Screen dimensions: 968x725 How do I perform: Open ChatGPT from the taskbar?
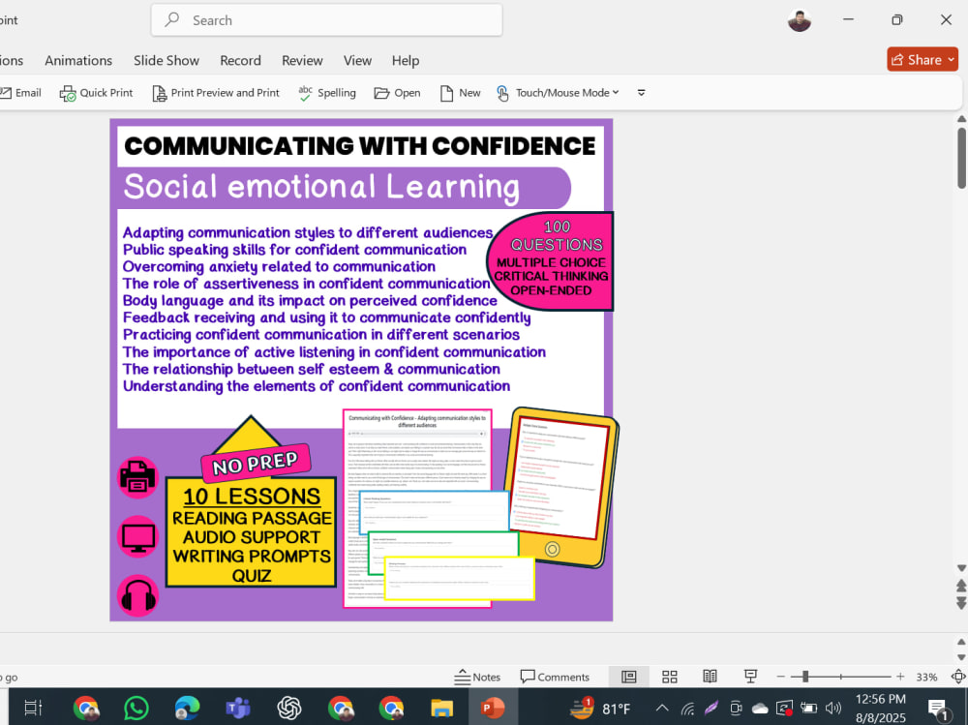tap(288, 708)
